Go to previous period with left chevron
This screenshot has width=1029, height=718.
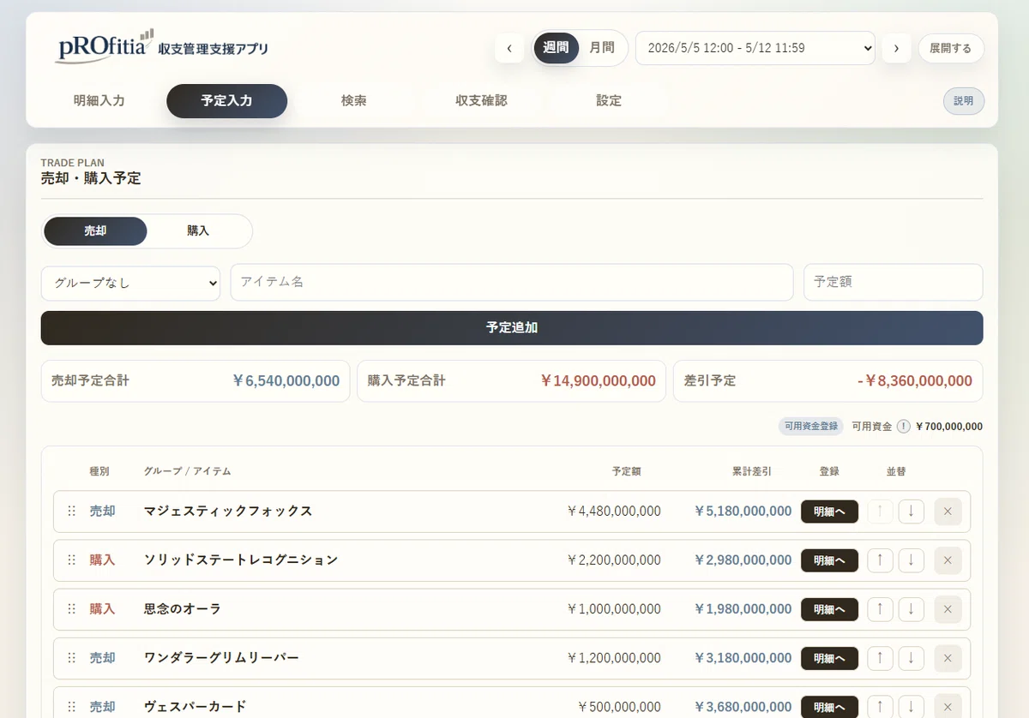tap(509, 48)
